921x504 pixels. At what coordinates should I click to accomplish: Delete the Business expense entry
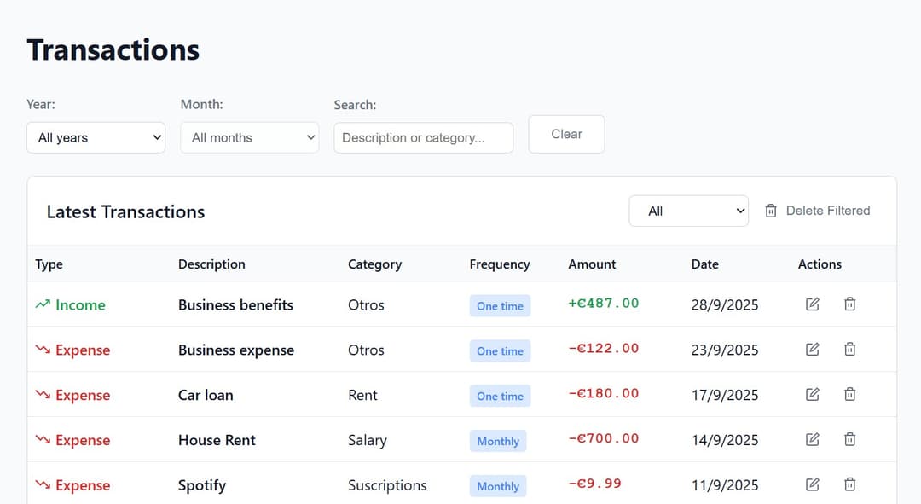click(x=850, y=349)
